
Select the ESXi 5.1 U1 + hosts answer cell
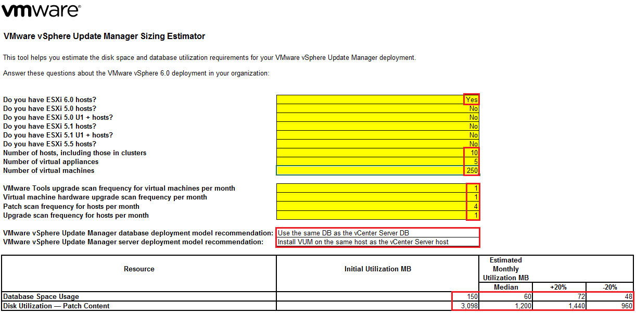pyautogui.click(x=377, y=135)
